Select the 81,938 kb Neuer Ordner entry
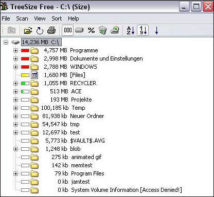 click(x=73, y=116)
